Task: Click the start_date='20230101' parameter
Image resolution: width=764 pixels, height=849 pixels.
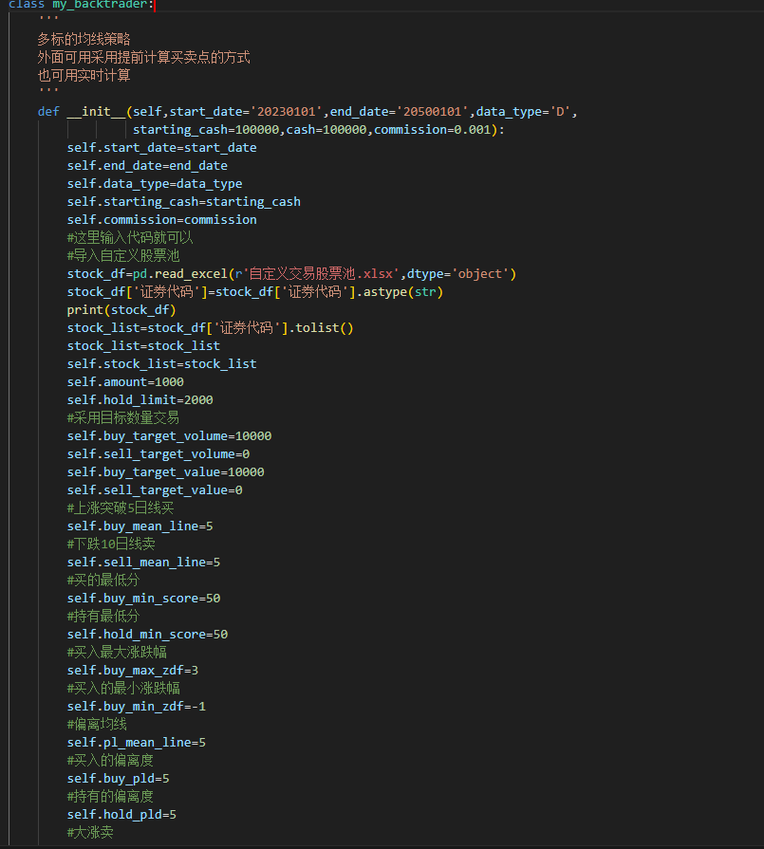Action: pyautogui.click(x=245, y=112)
